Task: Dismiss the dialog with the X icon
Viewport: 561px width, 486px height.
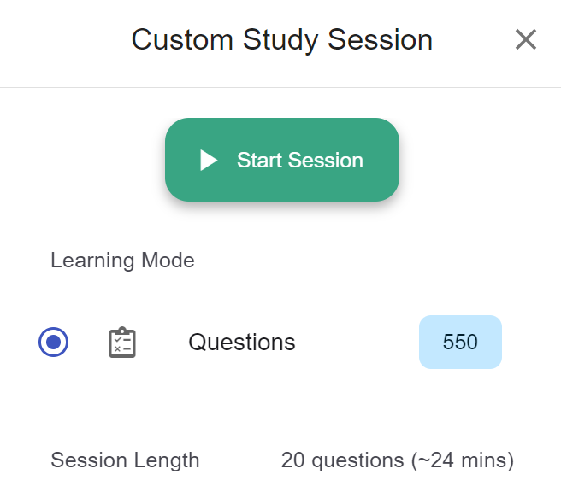Action: pos(526,39)
